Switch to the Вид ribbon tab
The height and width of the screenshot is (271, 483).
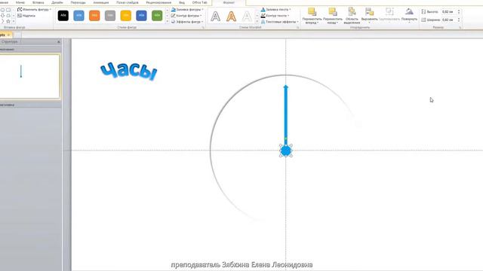click(x=182, y=2)
